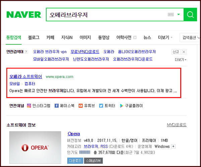Click the 프리웨어 license text
Screen dimensions: 201x167
(x=149, y=141)
